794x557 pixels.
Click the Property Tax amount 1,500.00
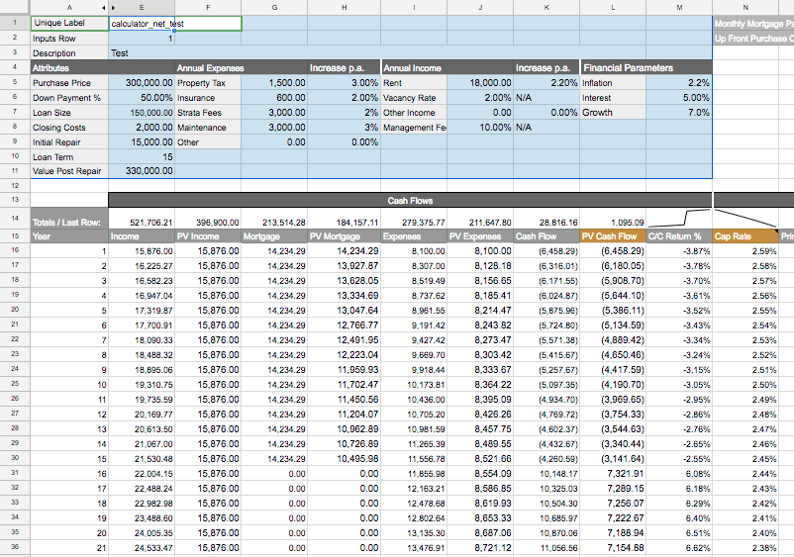274,82
